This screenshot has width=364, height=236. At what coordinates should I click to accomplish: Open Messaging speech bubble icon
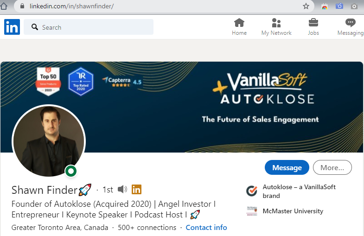pos(350,23)
